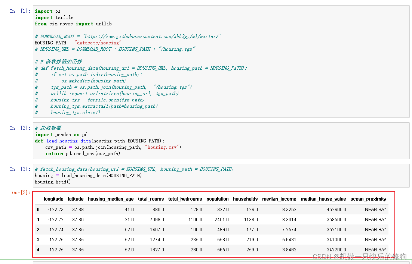Viewport: 412px width, 264px height.
Task: Select the Out[3] prompt label
Action: (21, 193)
